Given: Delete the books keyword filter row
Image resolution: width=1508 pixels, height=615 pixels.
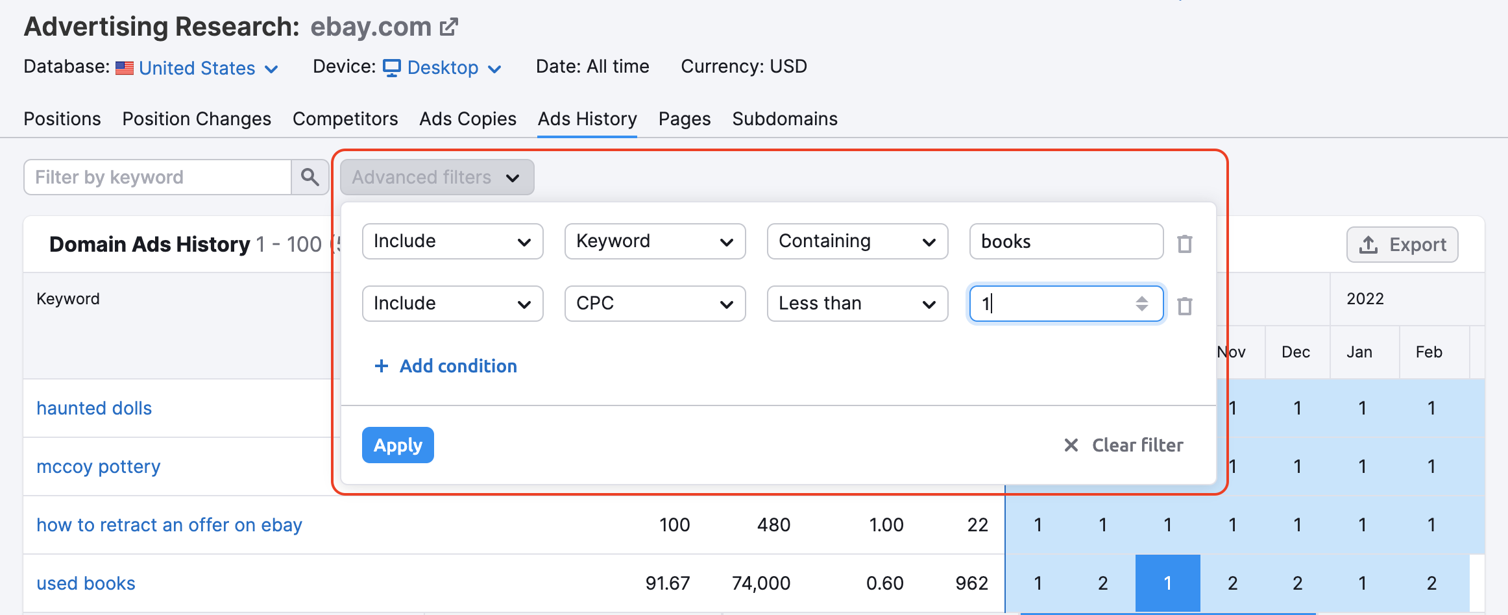Looking at the screenshot, I should [1185, 244].
